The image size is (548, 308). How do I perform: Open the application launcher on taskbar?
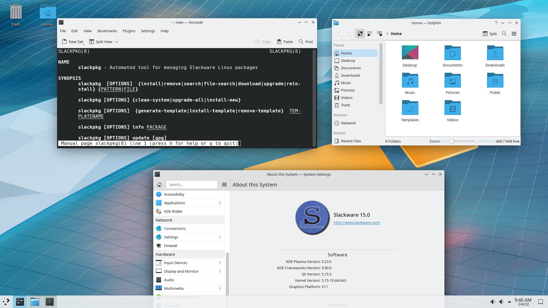coord(6,301)
